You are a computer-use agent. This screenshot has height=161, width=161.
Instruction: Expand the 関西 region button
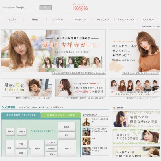[x=37, y=149]
